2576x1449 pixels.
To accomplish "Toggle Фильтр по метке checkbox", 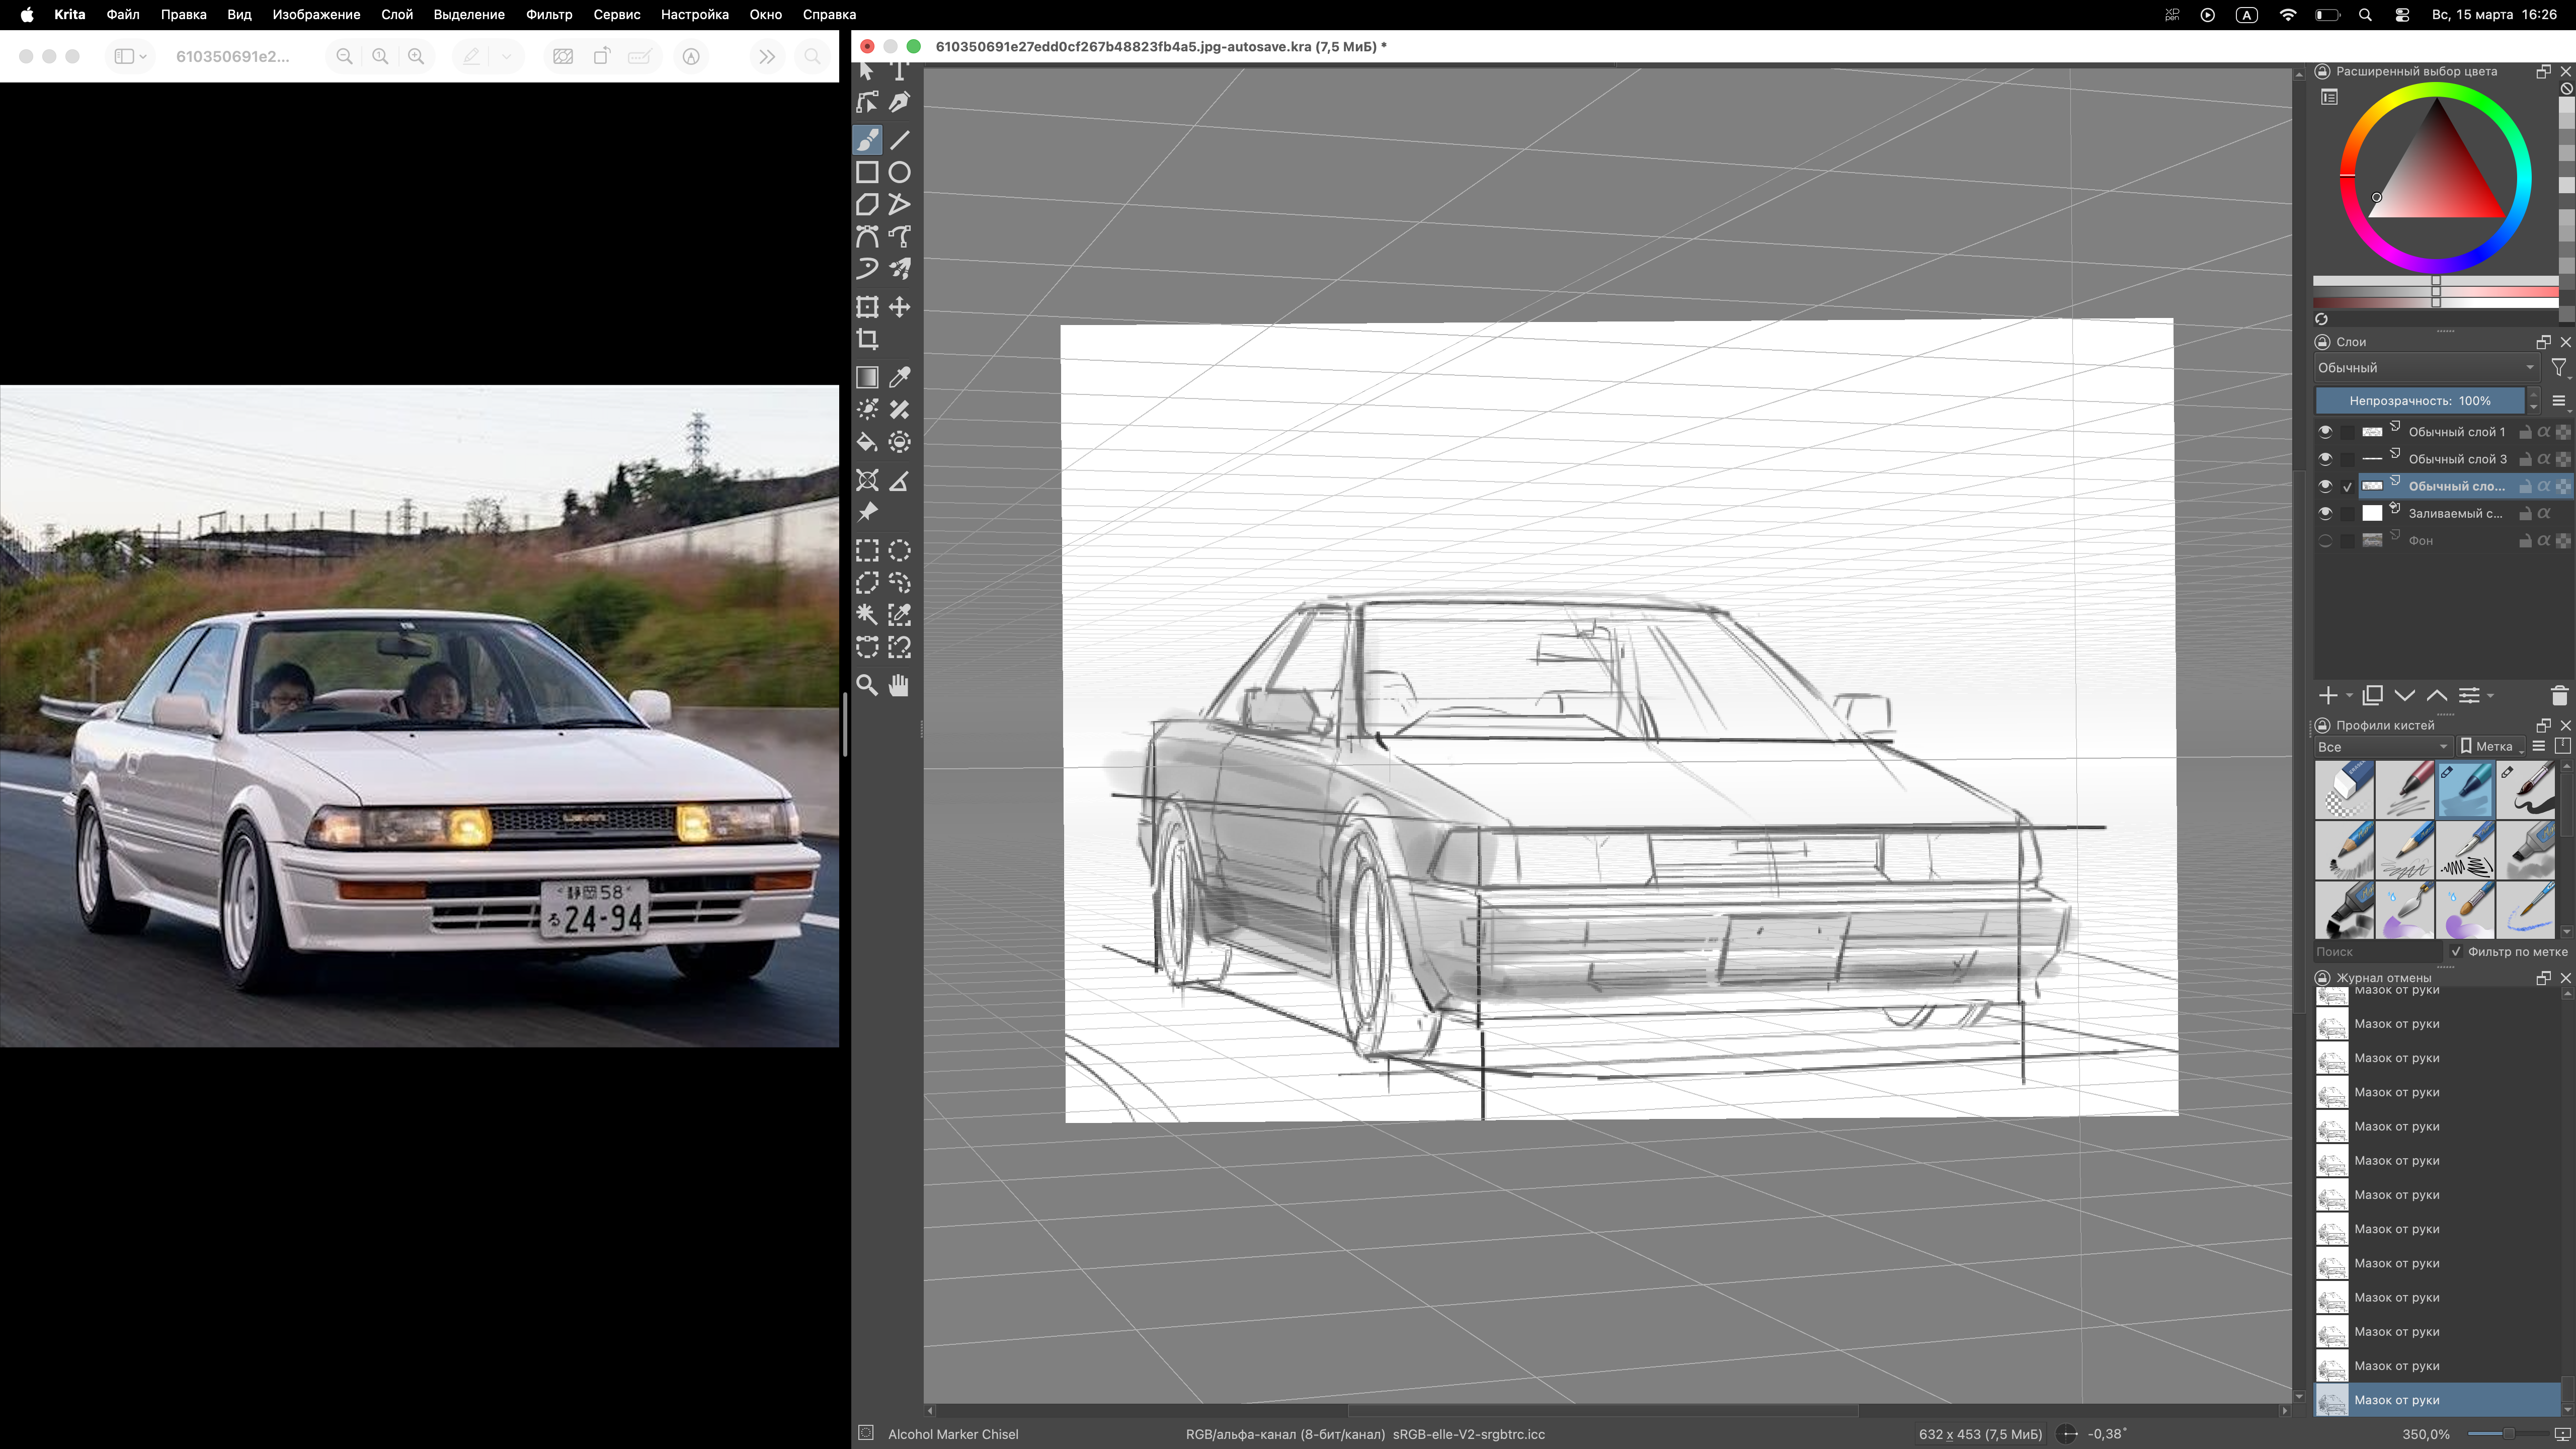I will click(x=2456, y=952).
